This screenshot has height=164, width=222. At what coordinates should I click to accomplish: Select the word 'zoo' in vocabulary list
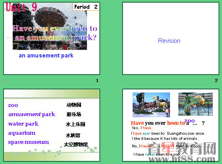(13, 105)
